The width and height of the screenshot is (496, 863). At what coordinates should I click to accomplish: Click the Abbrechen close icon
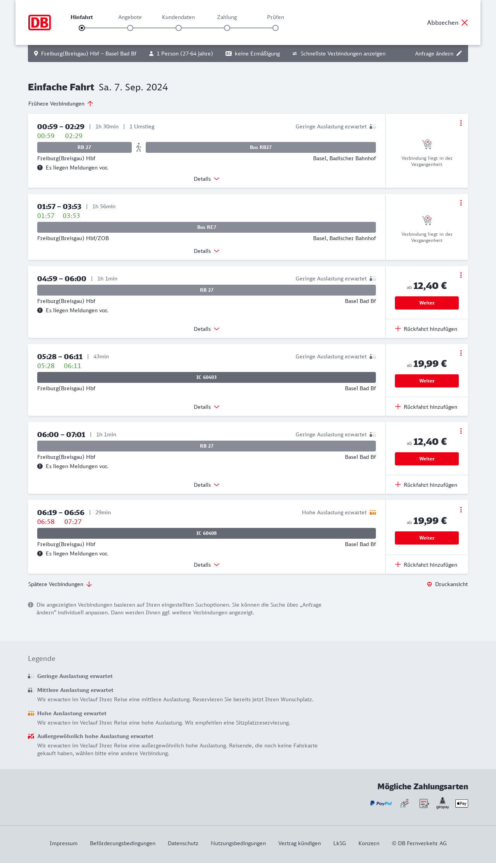465,22
